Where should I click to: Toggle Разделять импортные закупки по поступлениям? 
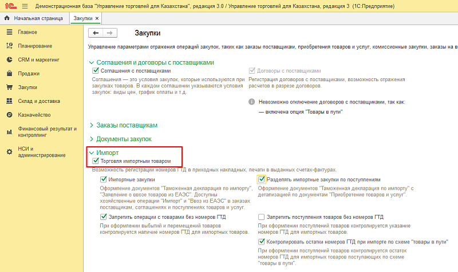pyautogui.click(x=261, y=179)
